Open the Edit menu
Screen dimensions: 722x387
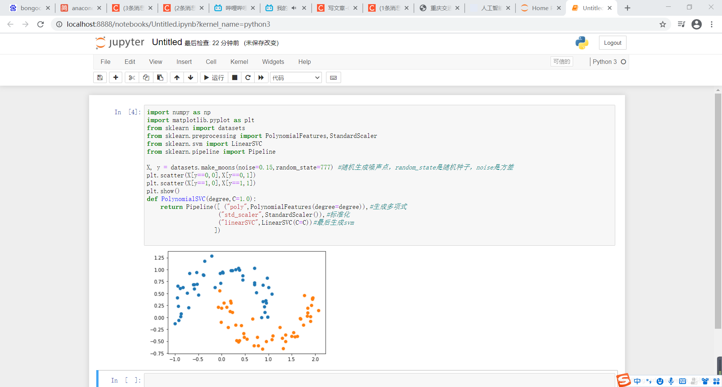point(130,62)
